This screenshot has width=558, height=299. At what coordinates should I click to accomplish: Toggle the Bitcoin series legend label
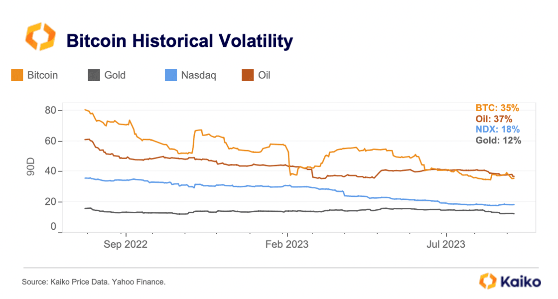point(42,75)
